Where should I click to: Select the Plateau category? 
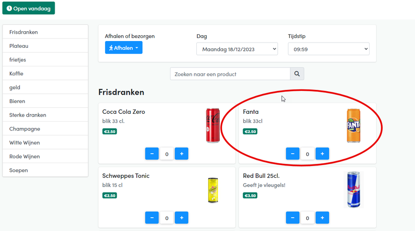point(45,46)
